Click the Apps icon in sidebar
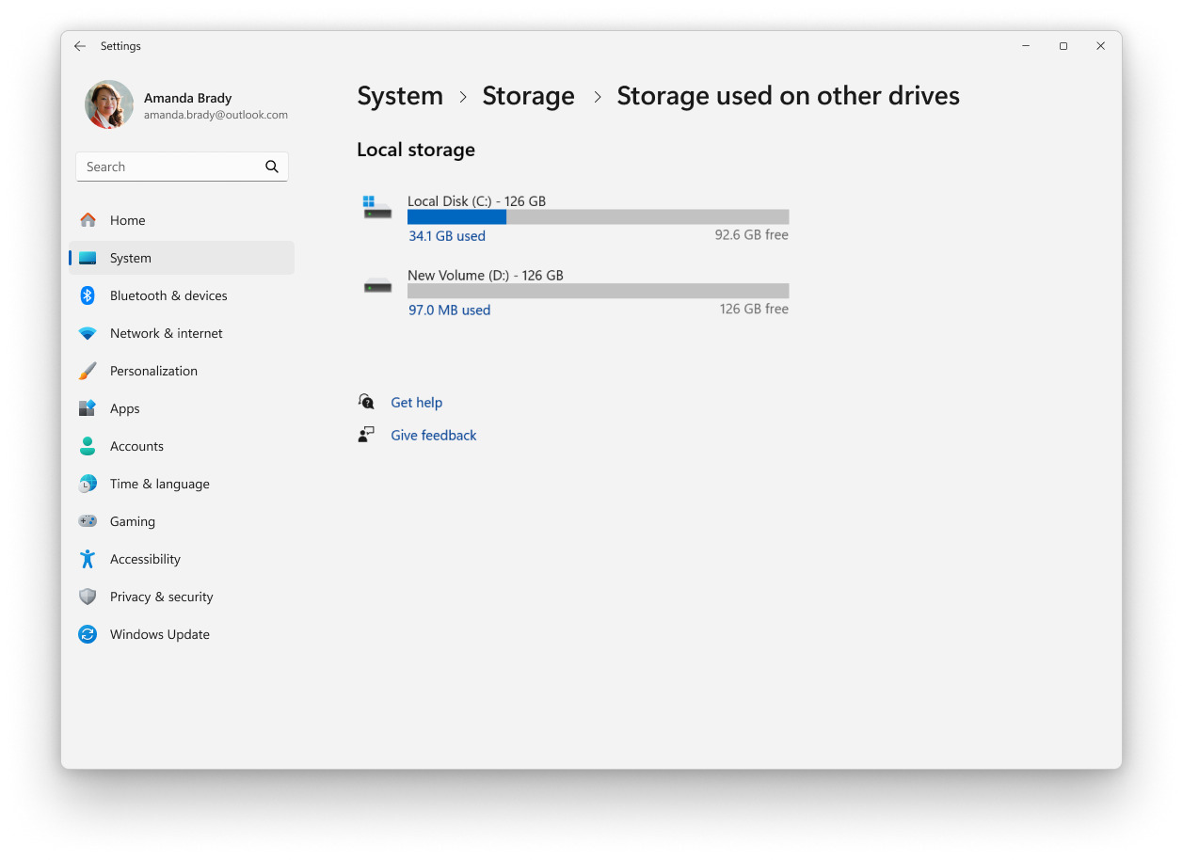Image resolution: width=1183 pixels, height=860 pixels. 88,408
